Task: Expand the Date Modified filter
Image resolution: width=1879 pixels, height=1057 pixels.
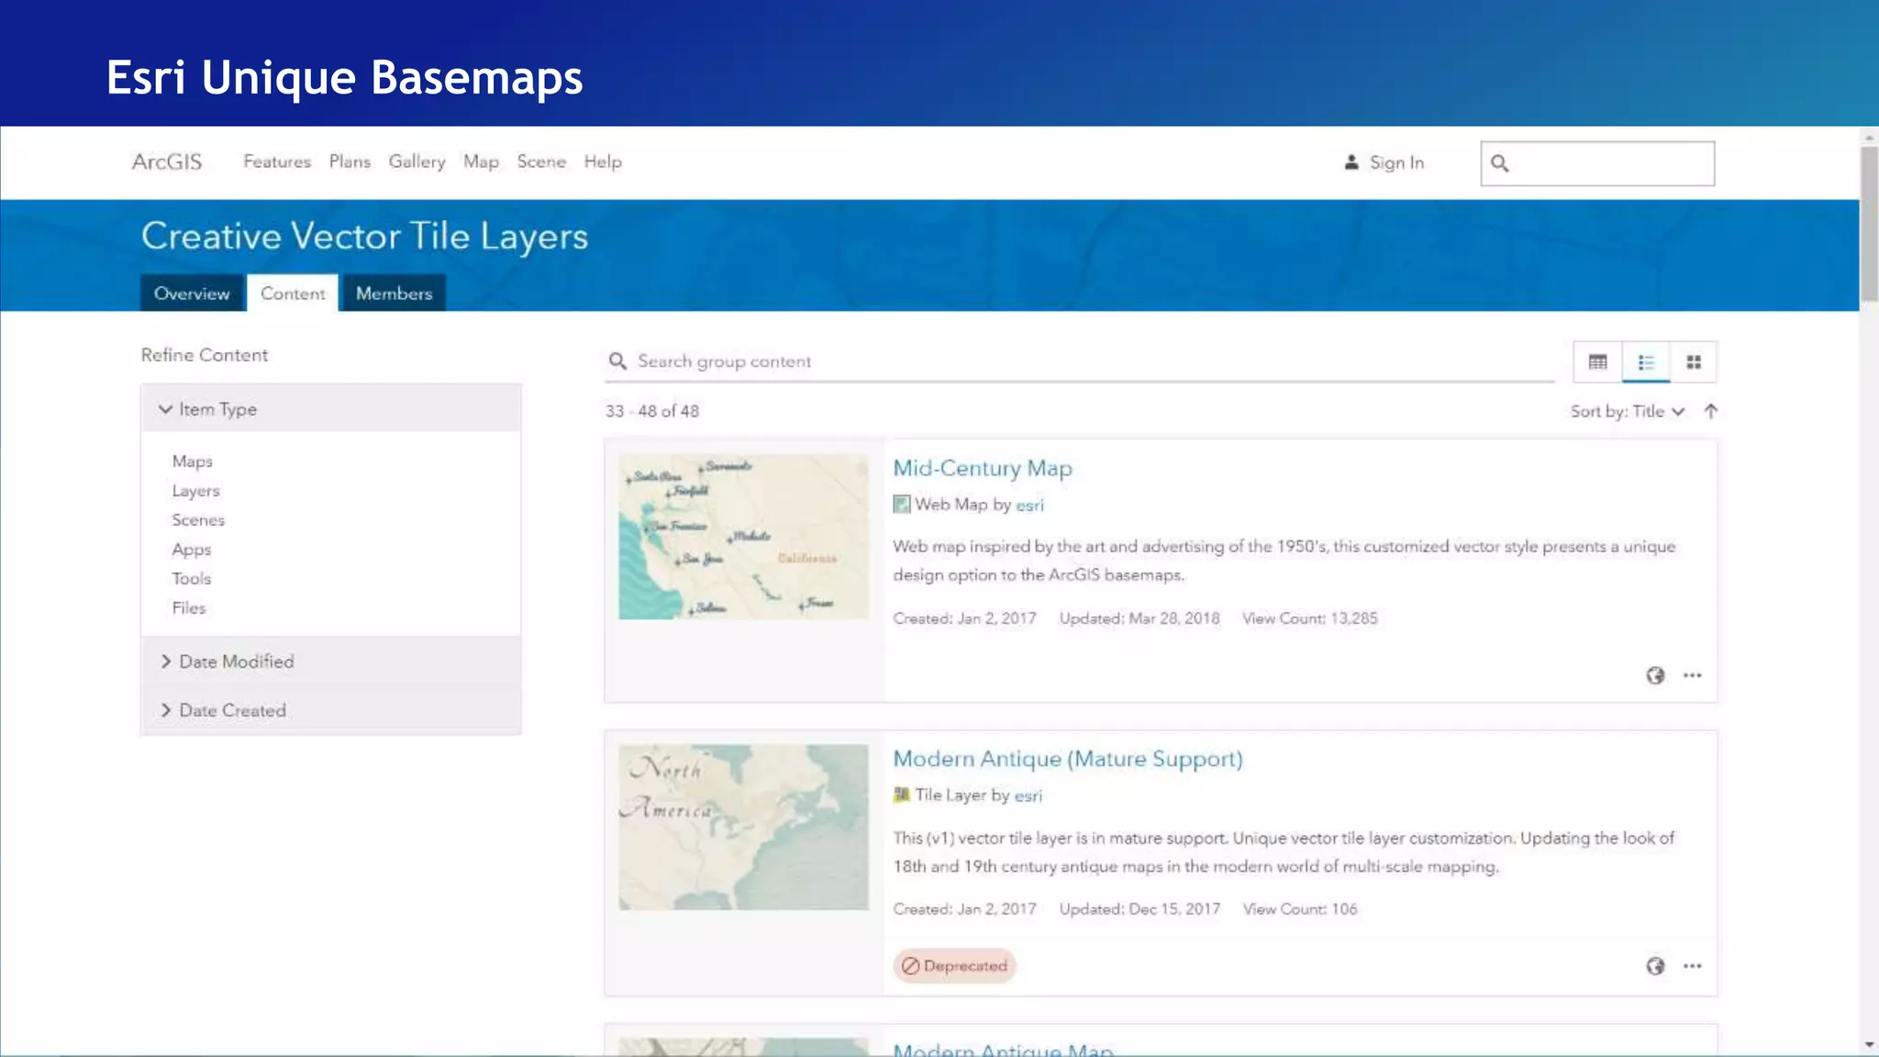Action: tap(330, 662)
